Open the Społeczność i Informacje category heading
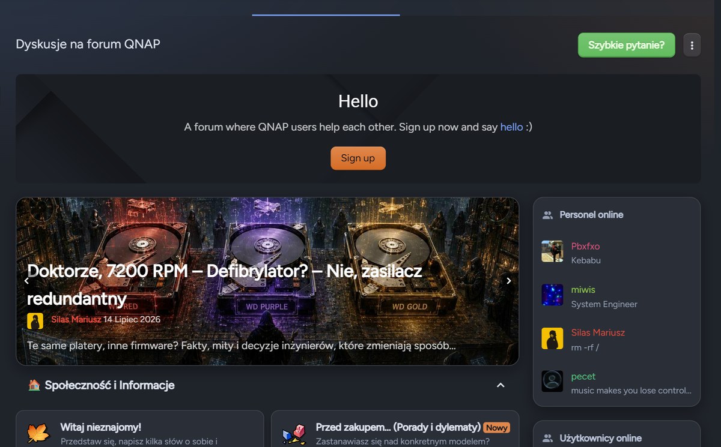The height and width of the screenshot is (447, 721). (109, 385)
